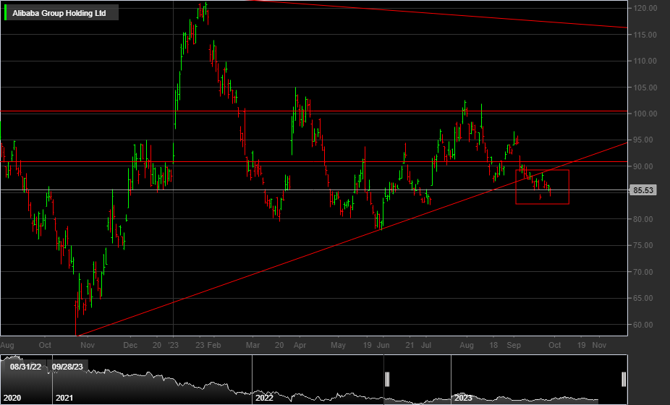
Task: Jump to 2023 in the overview timeline
Action: (x=463, y=398)
